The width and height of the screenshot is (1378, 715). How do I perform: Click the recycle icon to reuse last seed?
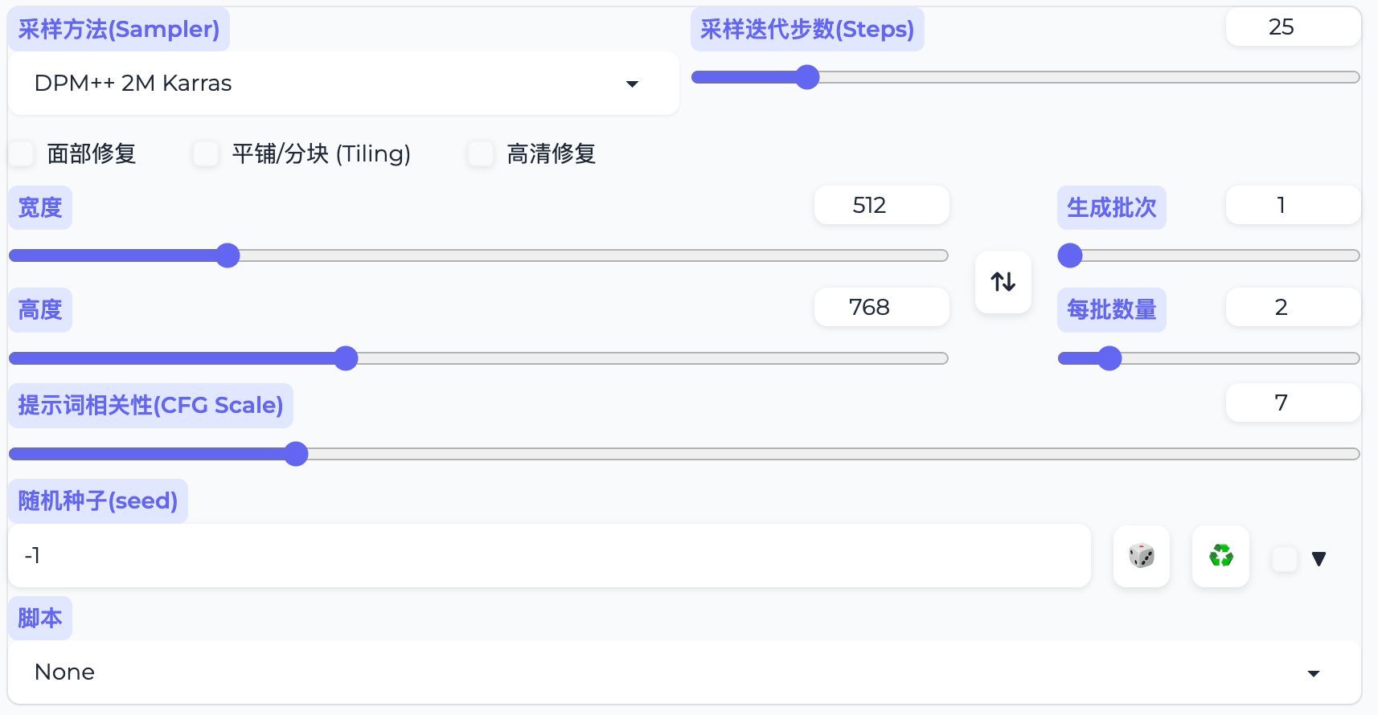tap(1220, 556)
